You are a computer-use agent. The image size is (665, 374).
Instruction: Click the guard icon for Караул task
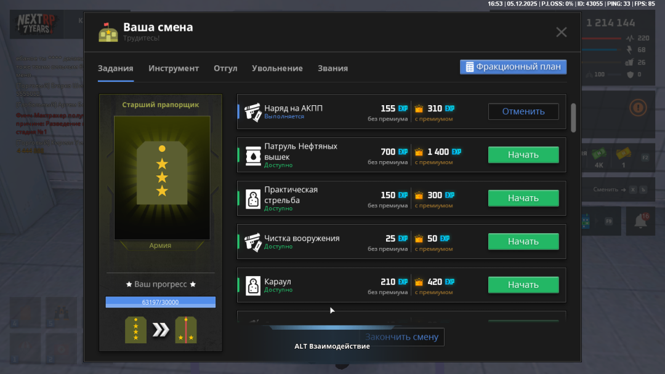252,285
